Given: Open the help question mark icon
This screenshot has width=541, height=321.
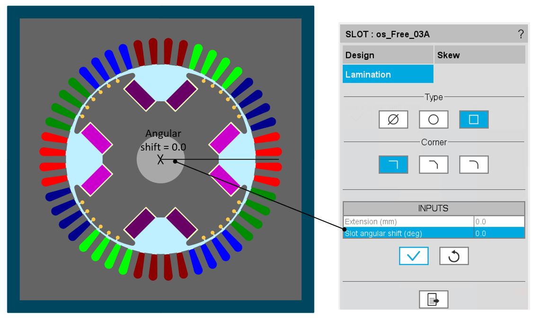Looking at the screenshot, I should (x=521, y=34).
